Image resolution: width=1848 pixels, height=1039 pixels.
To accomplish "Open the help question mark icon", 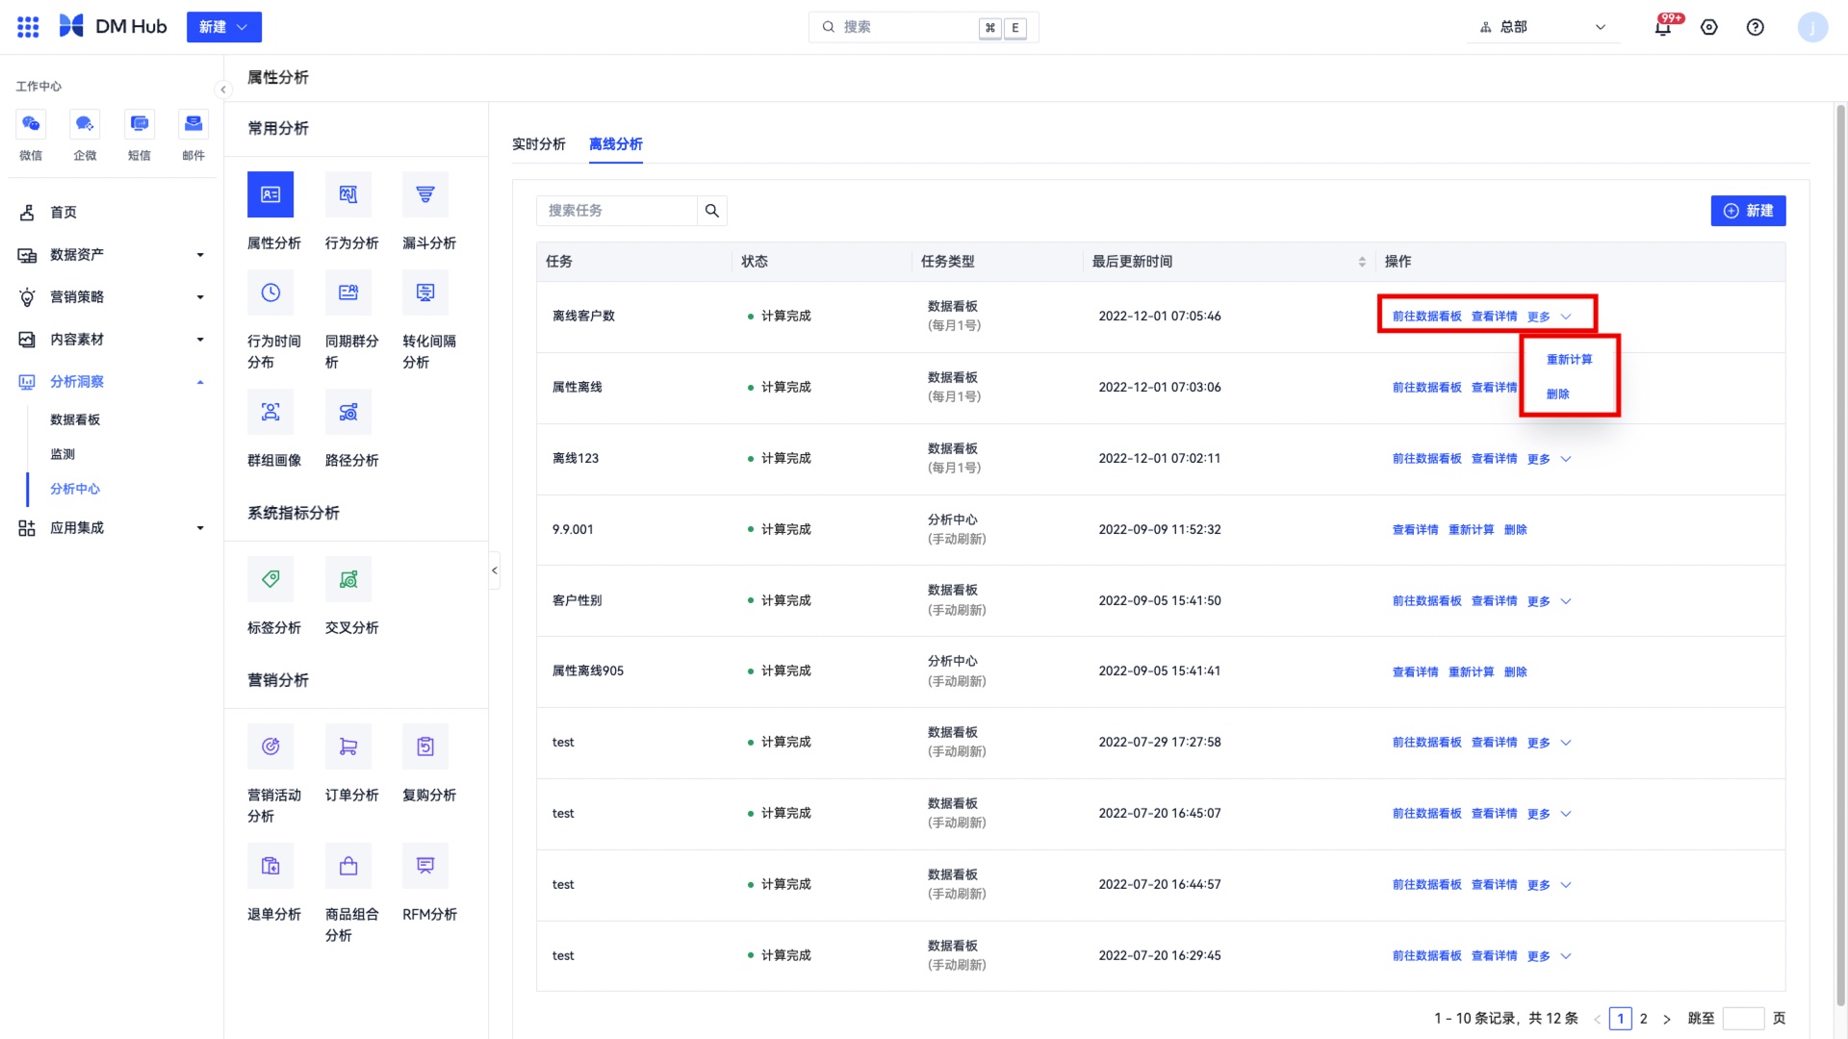I will (x=1756, y=27).
